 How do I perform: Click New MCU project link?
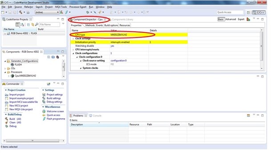19,106
